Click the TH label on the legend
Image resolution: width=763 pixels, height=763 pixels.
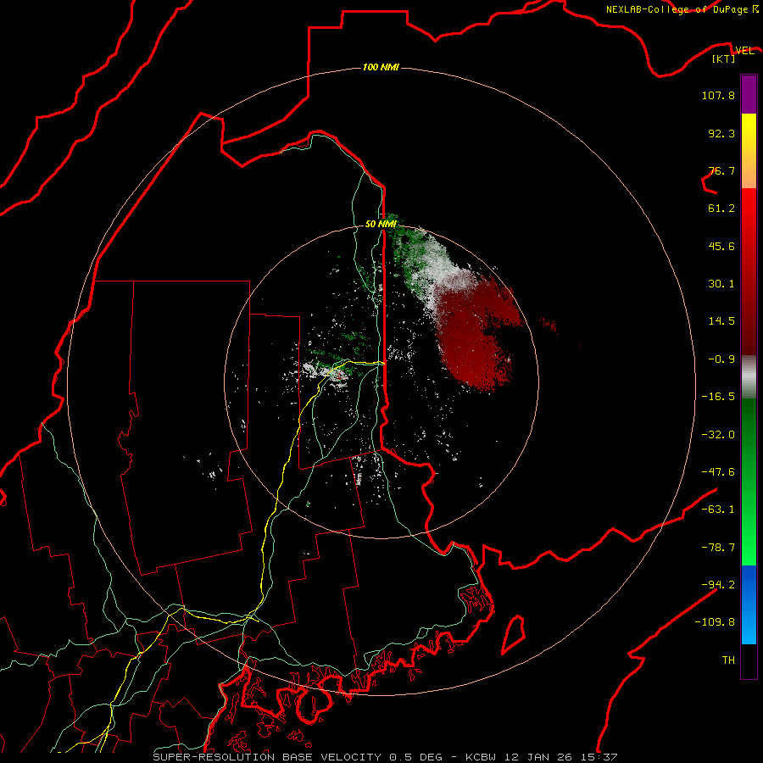(x=728, y=660)
